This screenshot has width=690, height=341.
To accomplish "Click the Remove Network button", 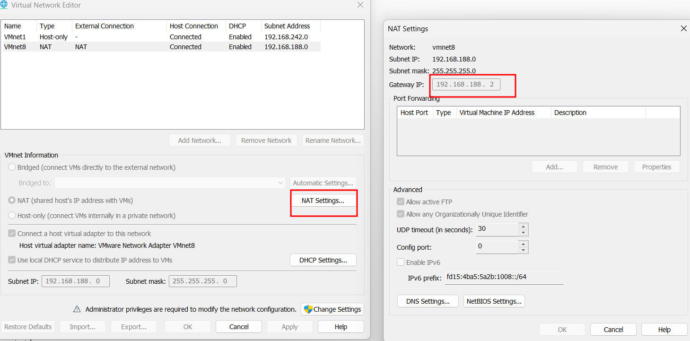I will click(x=266, y=140).
